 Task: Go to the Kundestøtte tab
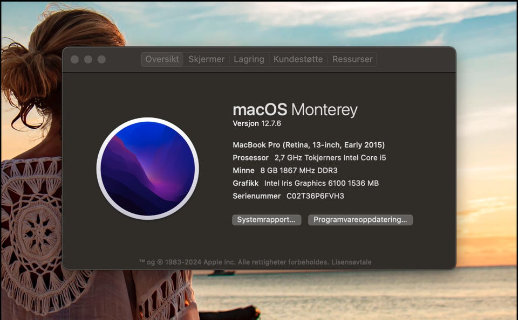pos(298,59)
